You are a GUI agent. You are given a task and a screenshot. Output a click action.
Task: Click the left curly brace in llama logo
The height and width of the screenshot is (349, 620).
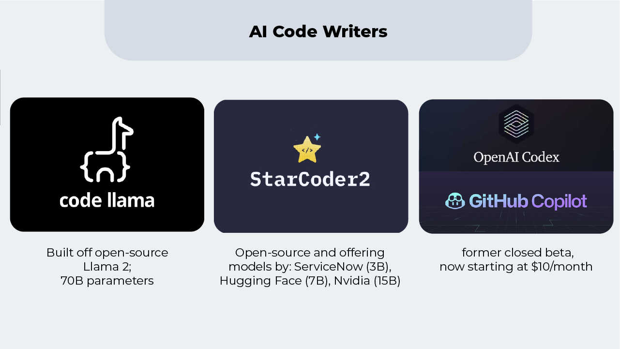point(86,167)
